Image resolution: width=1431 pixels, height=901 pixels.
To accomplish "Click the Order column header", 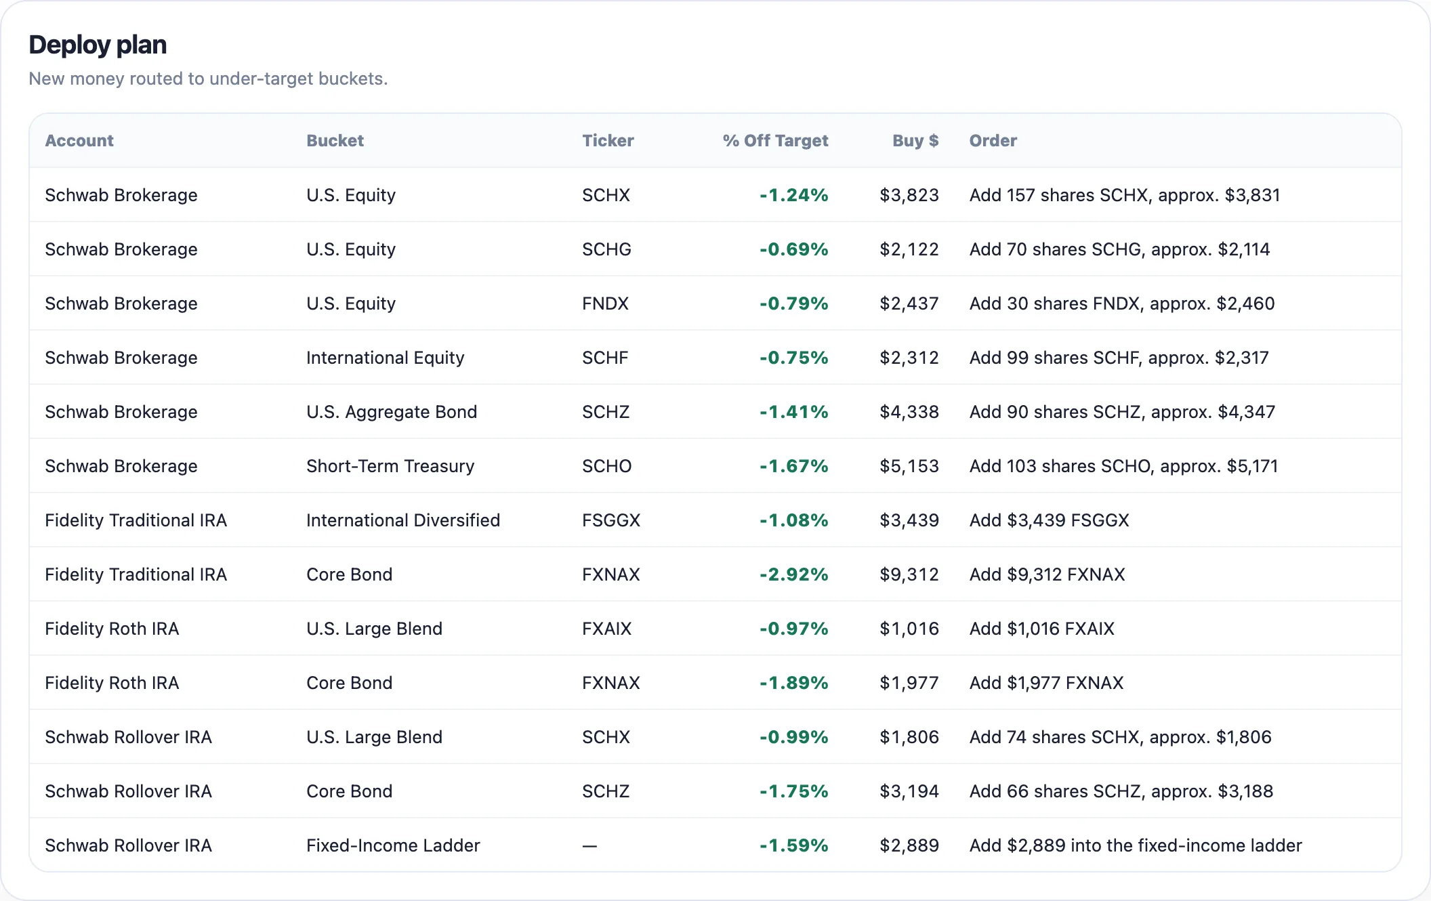I will tap(993, 141).
